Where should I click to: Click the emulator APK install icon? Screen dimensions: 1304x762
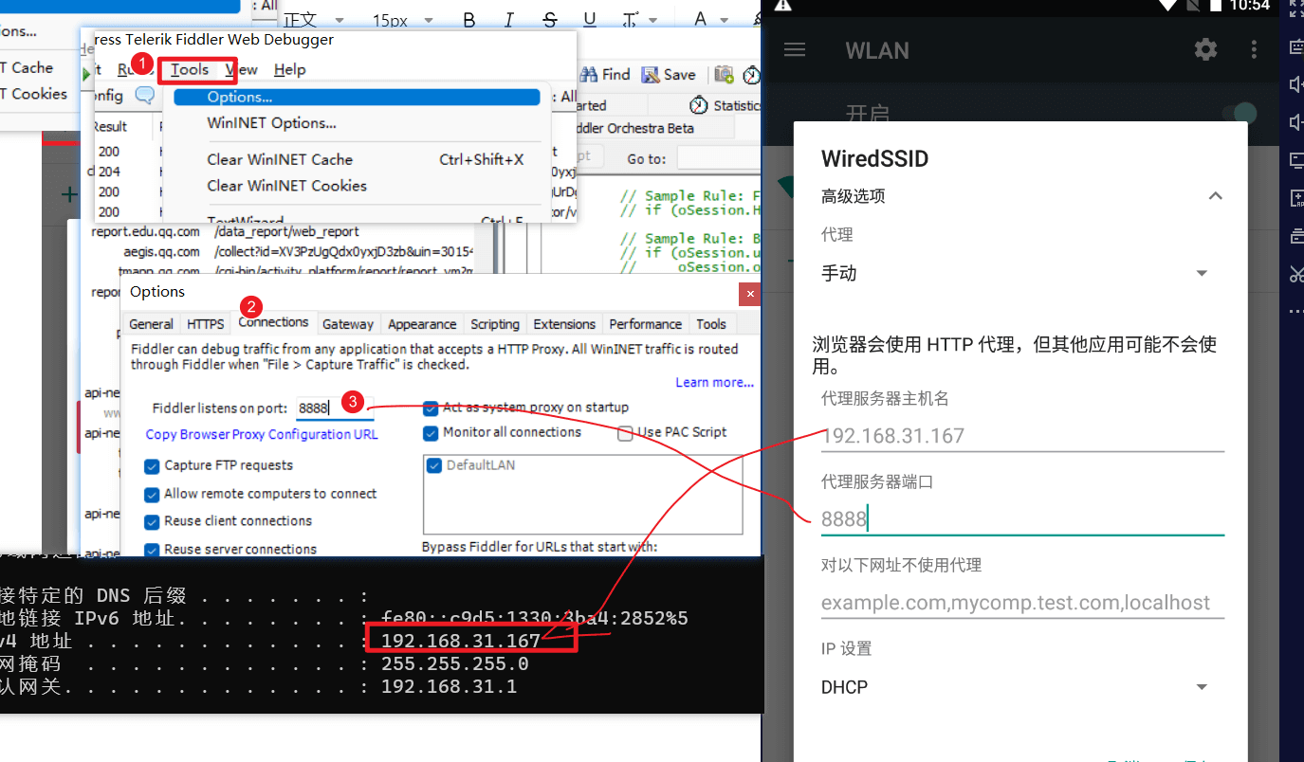pos(1295,198)
